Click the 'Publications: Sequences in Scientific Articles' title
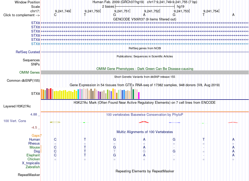 click(x=145, y=56)
